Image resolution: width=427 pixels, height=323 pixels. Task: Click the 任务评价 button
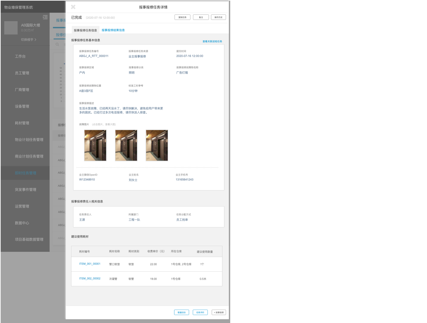(200, 312)
